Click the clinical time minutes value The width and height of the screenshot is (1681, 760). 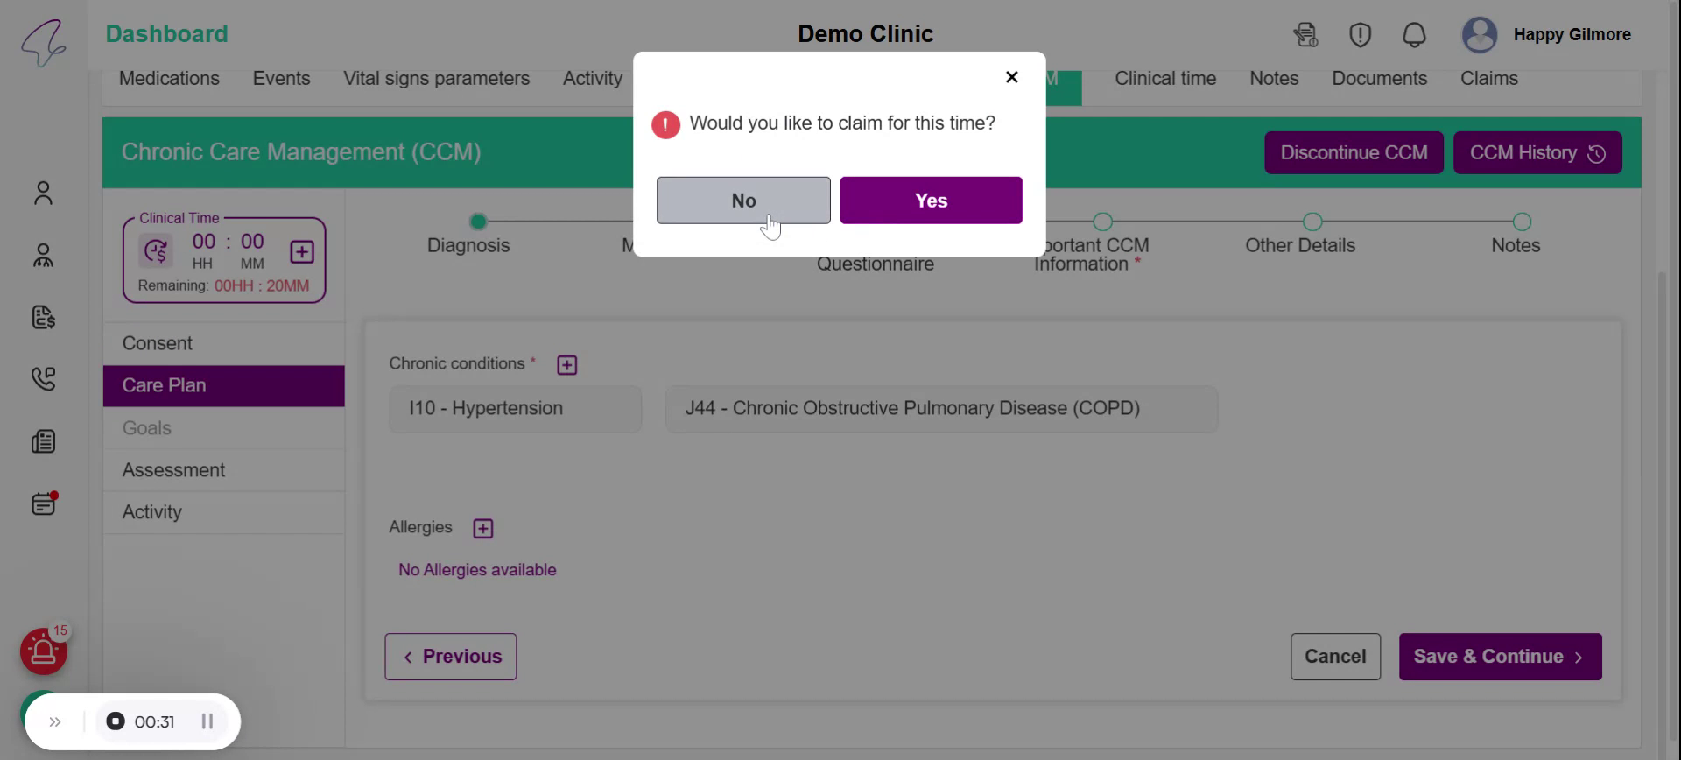point(252,243)
